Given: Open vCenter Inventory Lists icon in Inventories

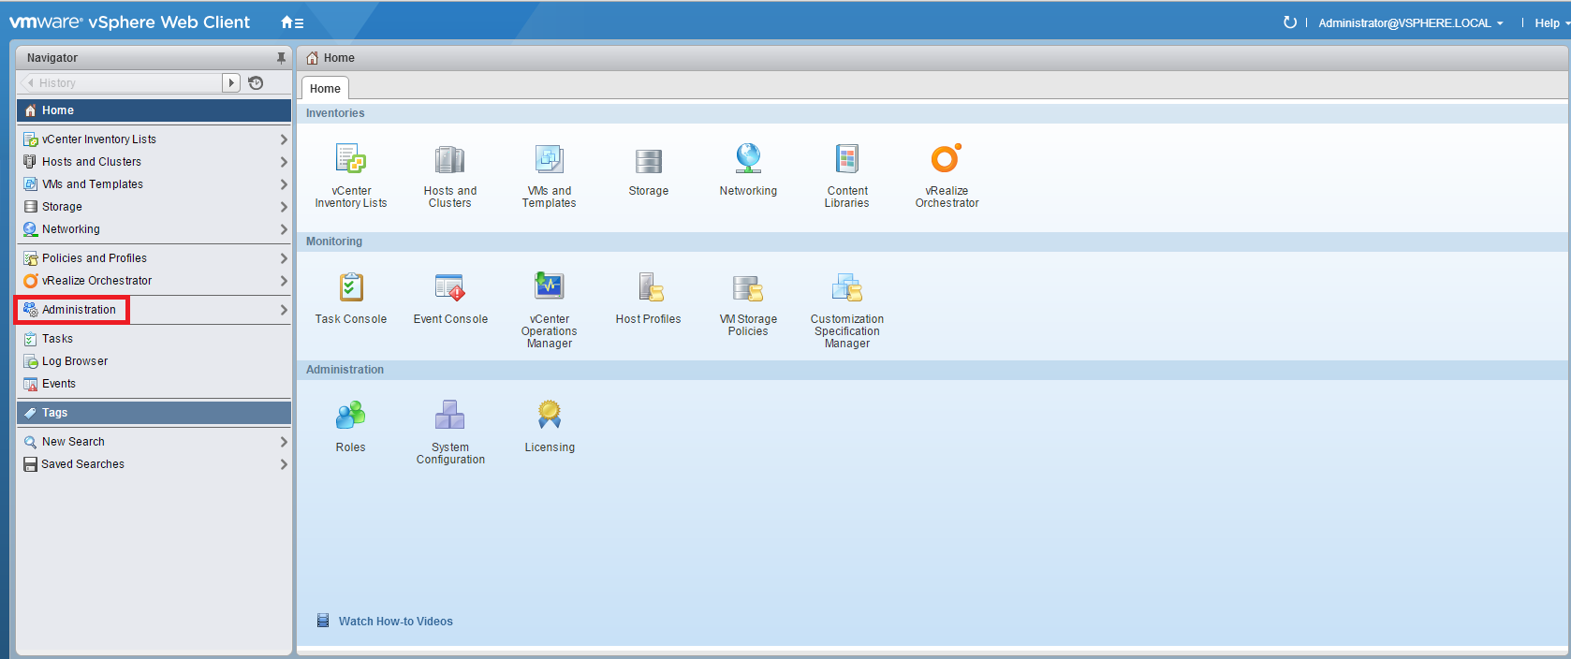Looking at the screenshot, I should click(x=351, y=159).
